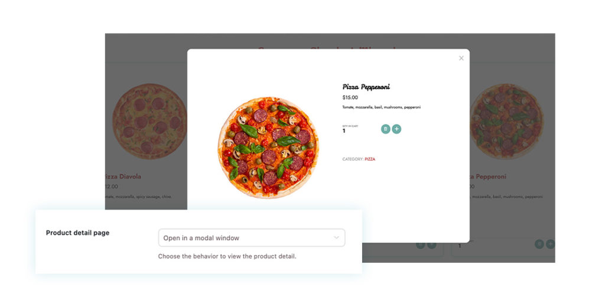Follow the red PIZZA category link

pyautogui.click(x=370, y=159)
